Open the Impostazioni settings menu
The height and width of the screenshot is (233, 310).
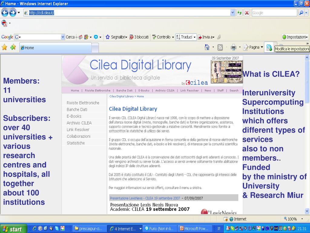[295, 37]
